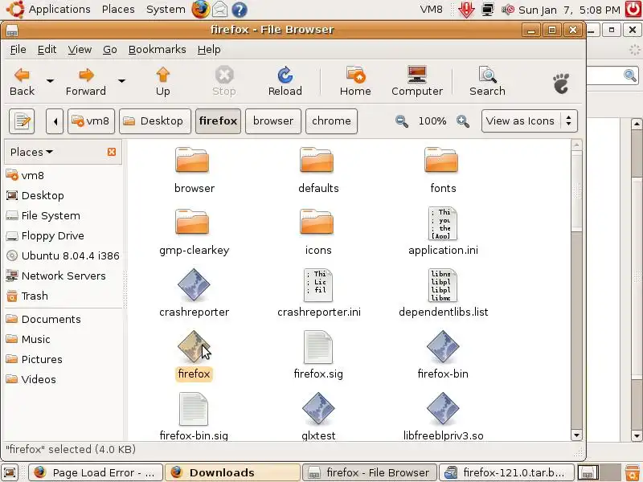
Task: Select the defaults folder icon
Action: [317, 160]
